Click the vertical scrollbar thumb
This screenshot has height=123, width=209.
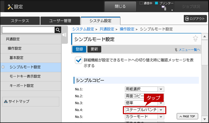tap(205, 52)
